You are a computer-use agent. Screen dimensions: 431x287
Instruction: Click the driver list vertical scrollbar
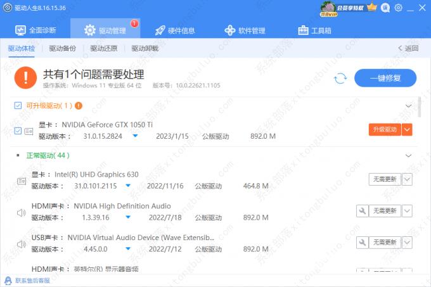(x=419, y=107)
